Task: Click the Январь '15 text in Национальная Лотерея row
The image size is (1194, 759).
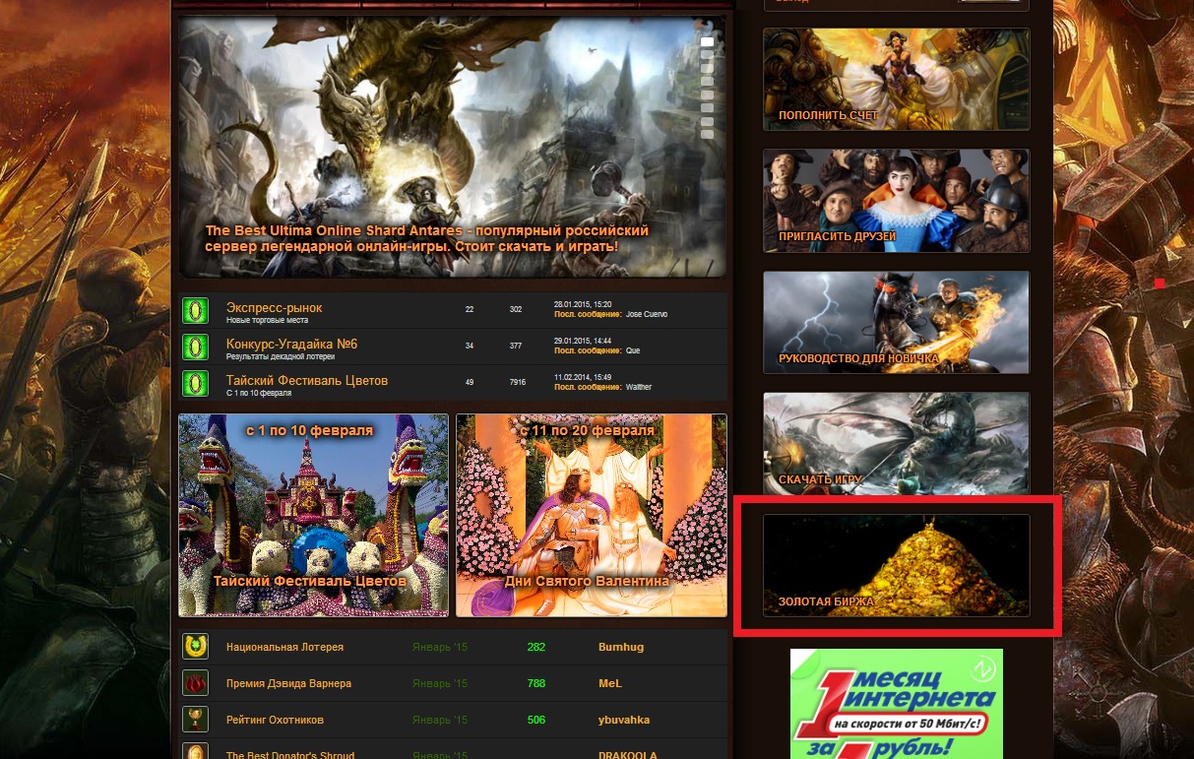Action: [439, 648]
